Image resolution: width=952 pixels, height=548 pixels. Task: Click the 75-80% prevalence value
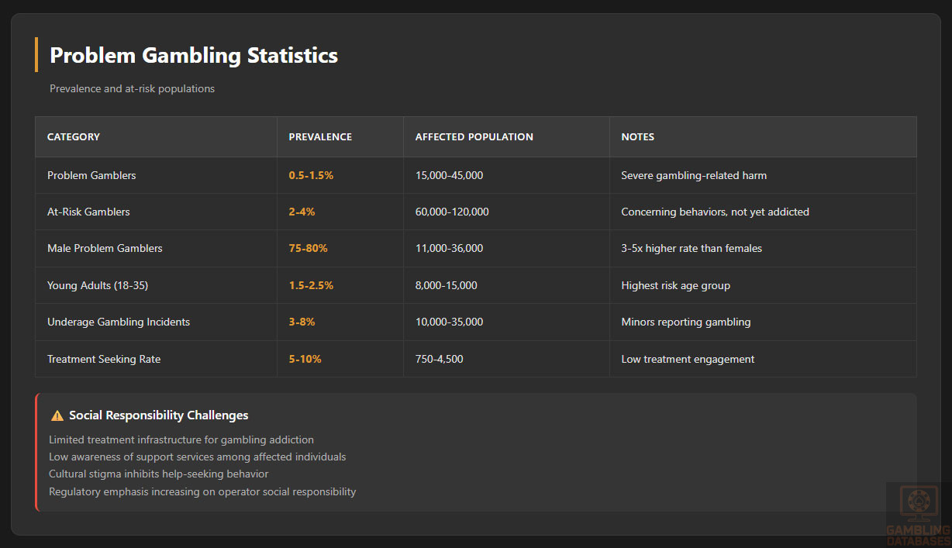tap(308, 248)
